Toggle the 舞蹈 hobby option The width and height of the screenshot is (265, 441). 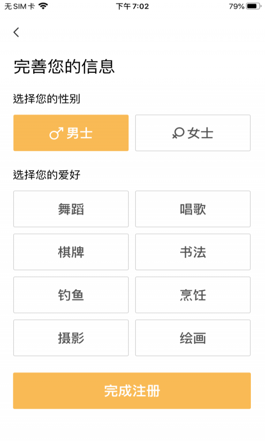click(x=71, y=209)
